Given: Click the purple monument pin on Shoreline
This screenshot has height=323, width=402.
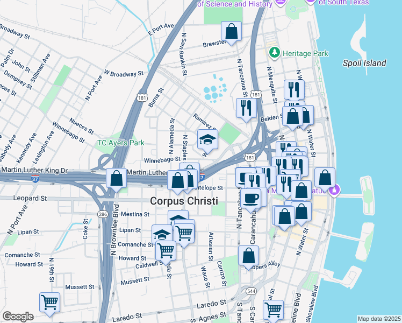Looking at the screenshot, I should [334, 191].
